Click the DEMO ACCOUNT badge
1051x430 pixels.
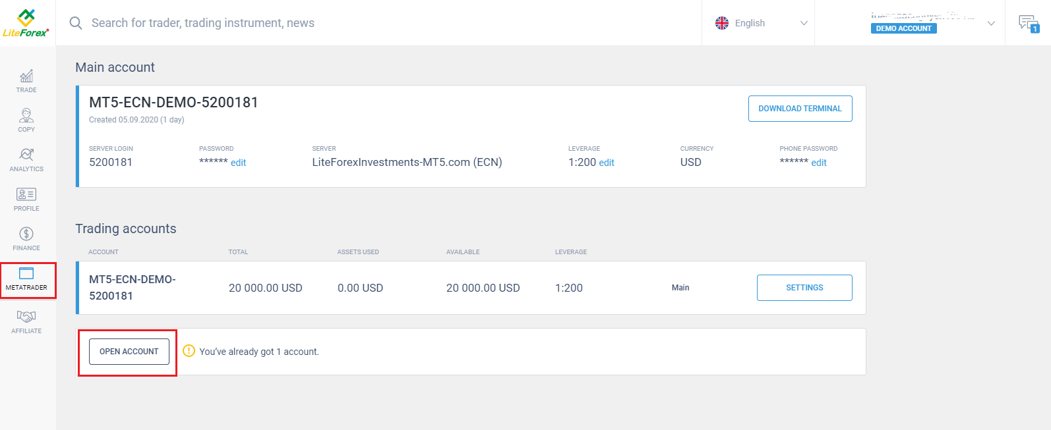[x=903, y=28]
